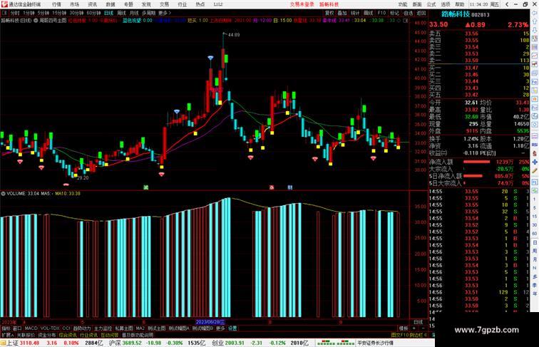The image size is (539, 347).
Task: Click the 创业 index in status bar
Action: point(217,343)
